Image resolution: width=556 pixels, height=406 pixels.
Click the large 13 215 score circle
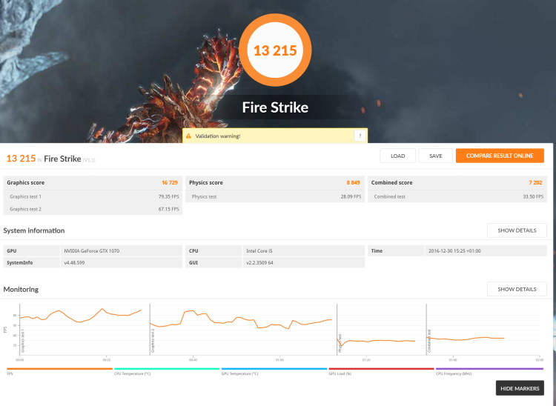(275, 50)
